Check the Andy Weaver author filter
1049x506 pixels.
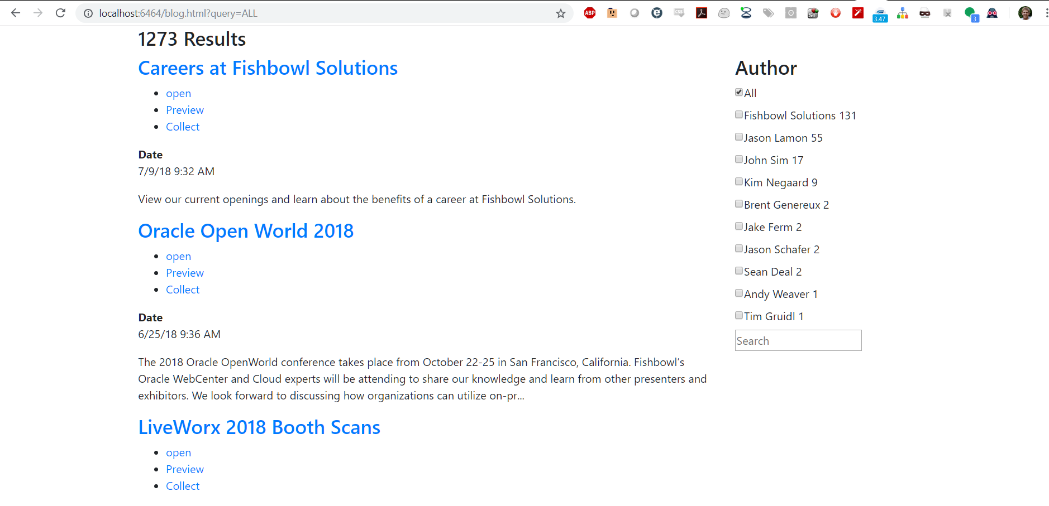coord(739,293)
